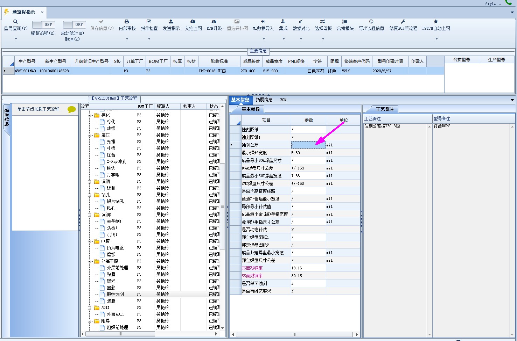Click the 发送指示 upload icon
This screenshot has height=341, width=517.
click(x=171, y=22)
